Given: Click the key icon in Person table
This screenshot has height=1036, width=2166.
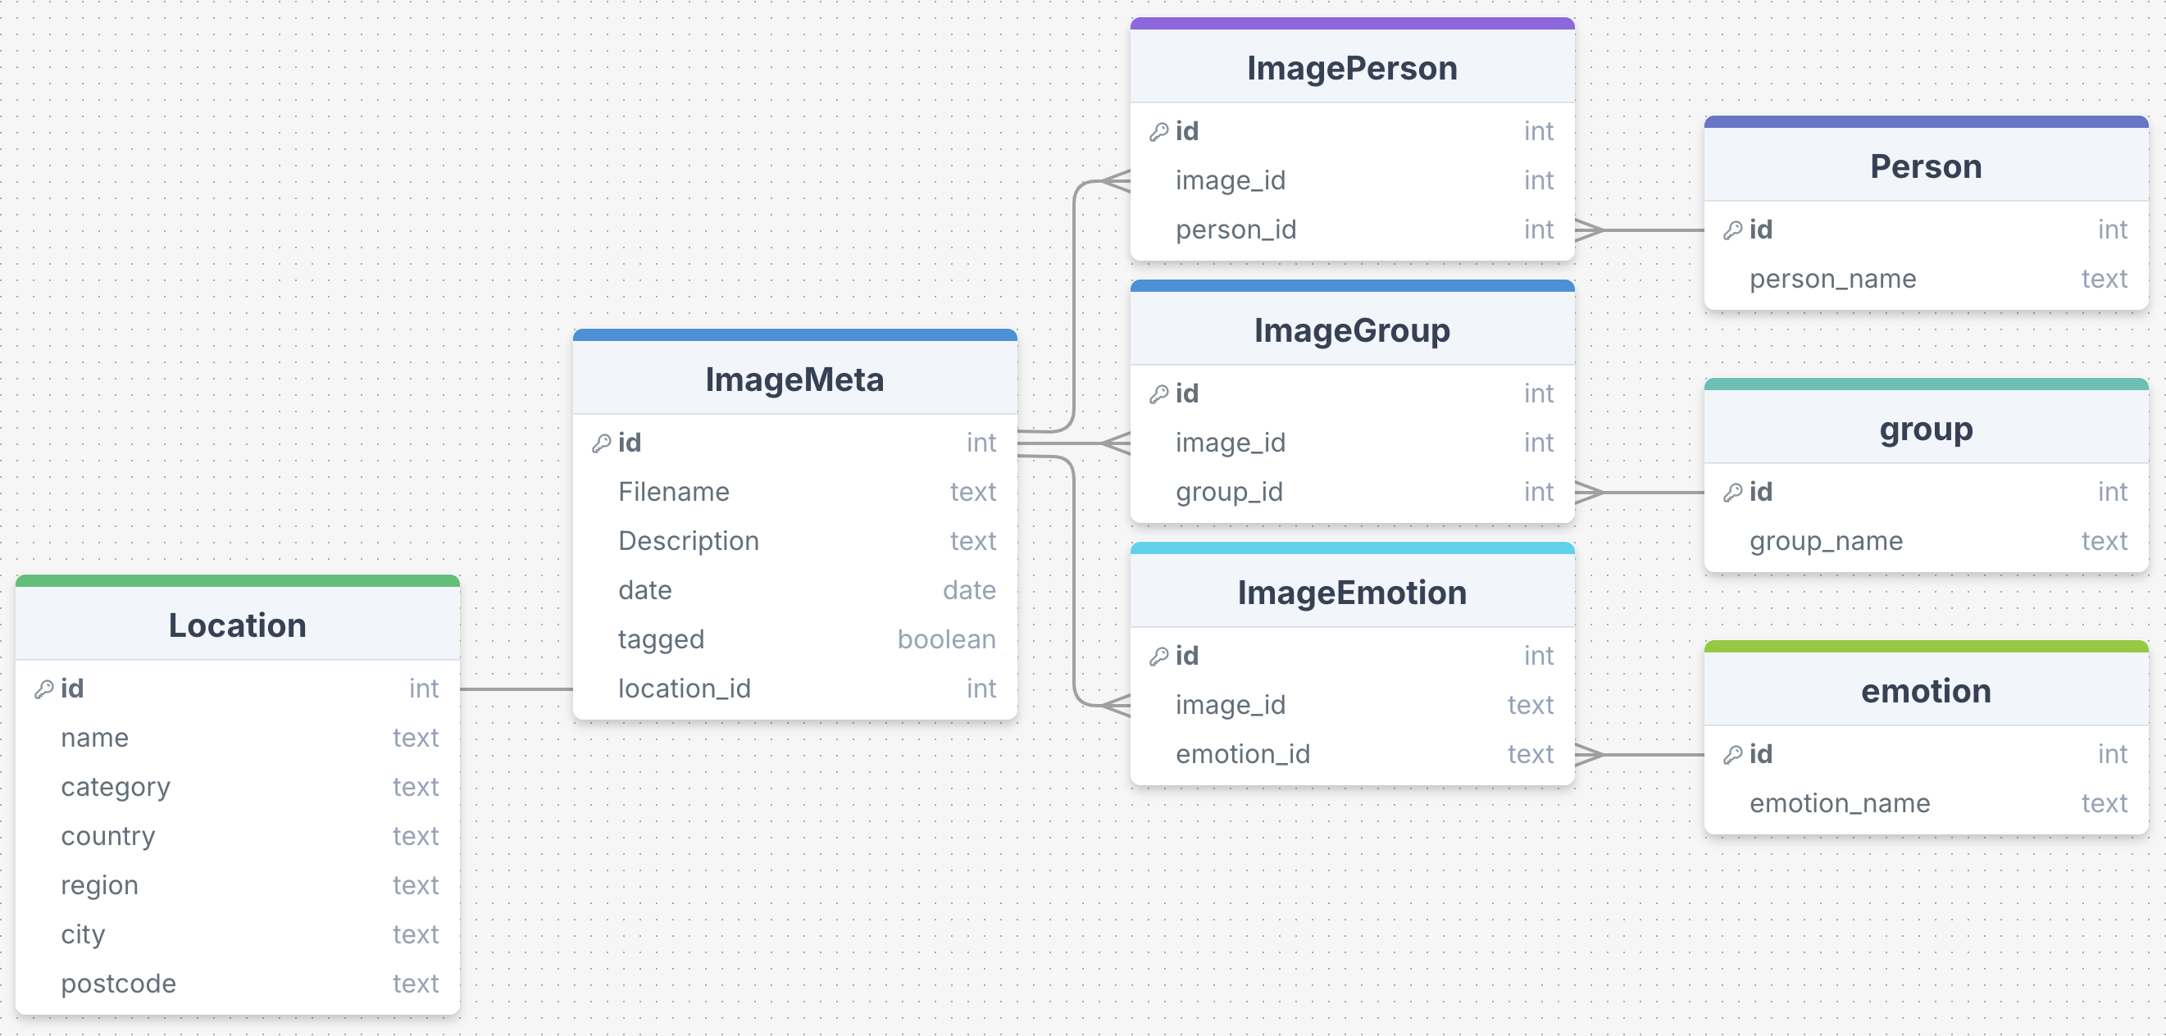Looking at the screenshot, I should coord(1733,230).
